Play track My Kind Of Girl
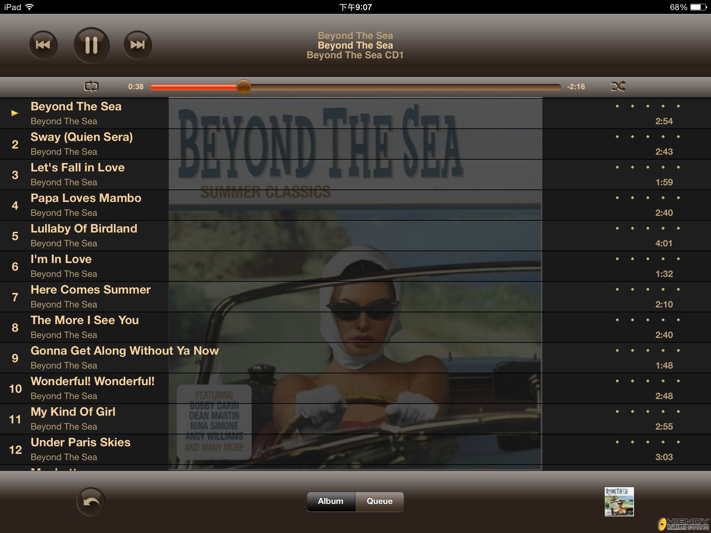The image size is (711, 533). 355,419
